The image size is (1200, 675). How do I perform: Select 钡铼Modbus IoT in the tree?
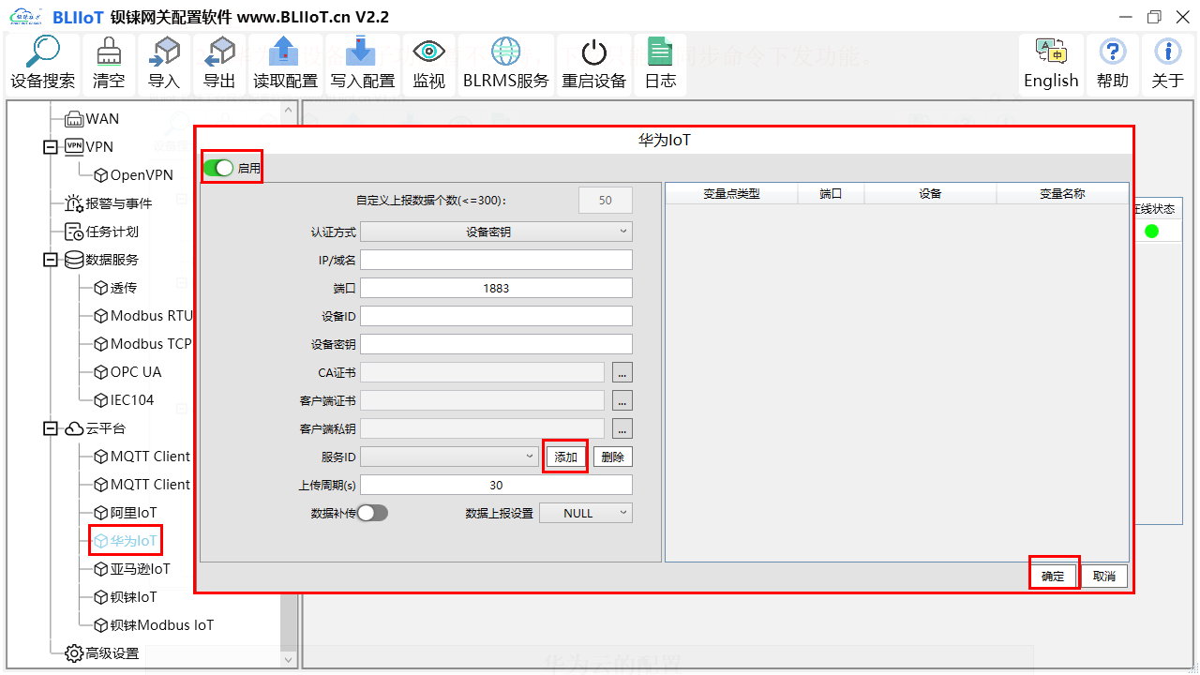point(154,625)
